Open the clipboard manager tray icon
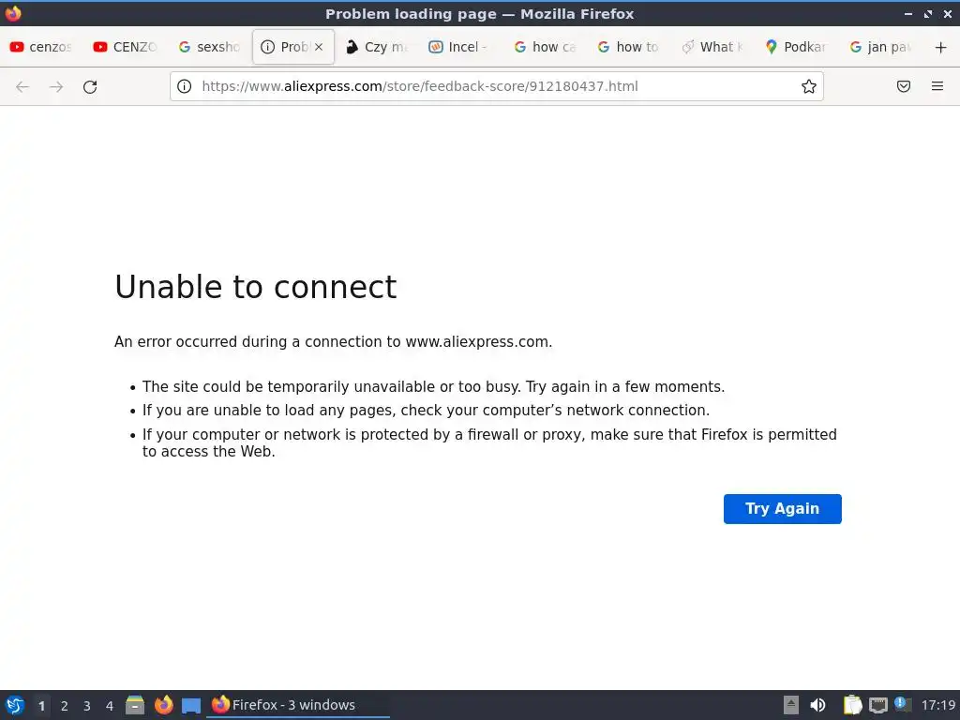960x720 pixels. pyautogui.click(x=852, y=705)
